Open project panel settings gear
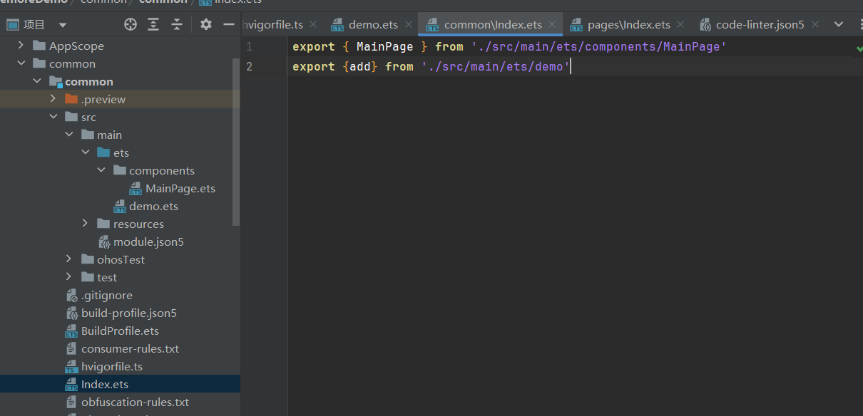This screenshot has height=416, width=863. (x=206, y=25)
